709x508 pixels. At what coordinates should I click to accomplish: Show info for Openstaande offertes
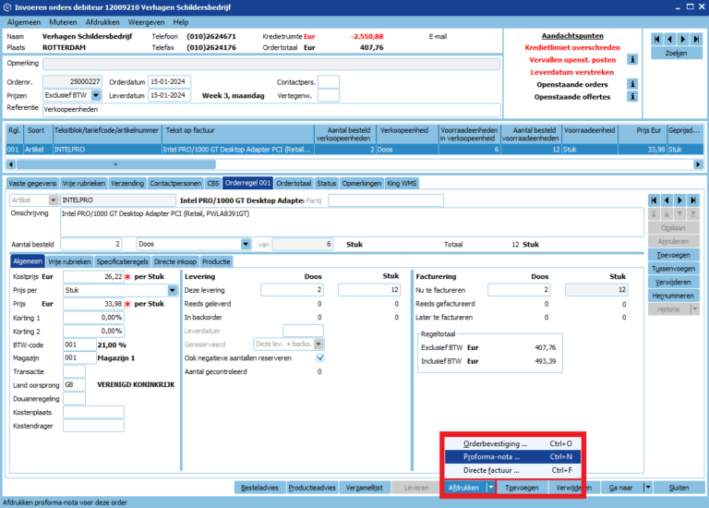(x=632, y=96)
